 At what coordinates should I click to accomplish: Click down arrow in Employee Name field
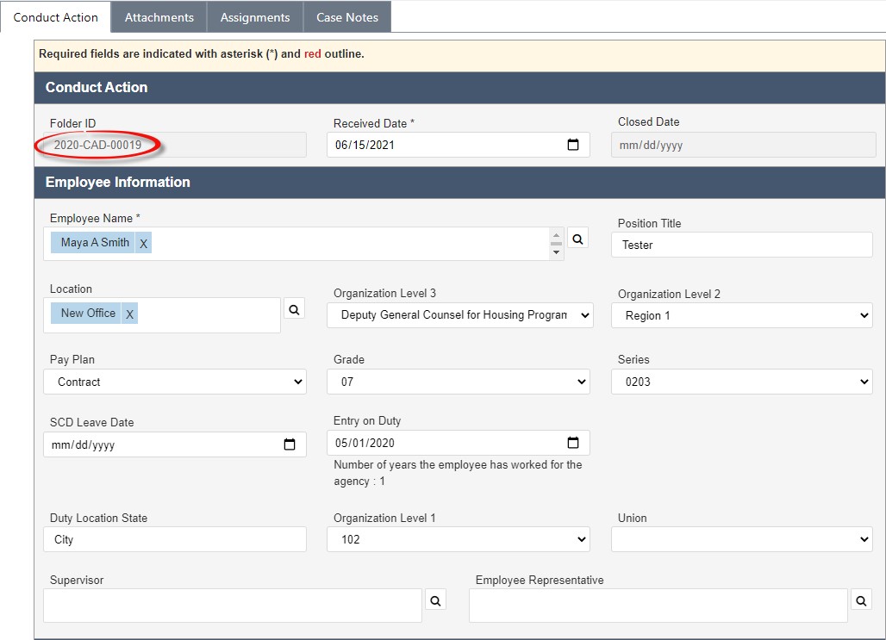(556, 252)
